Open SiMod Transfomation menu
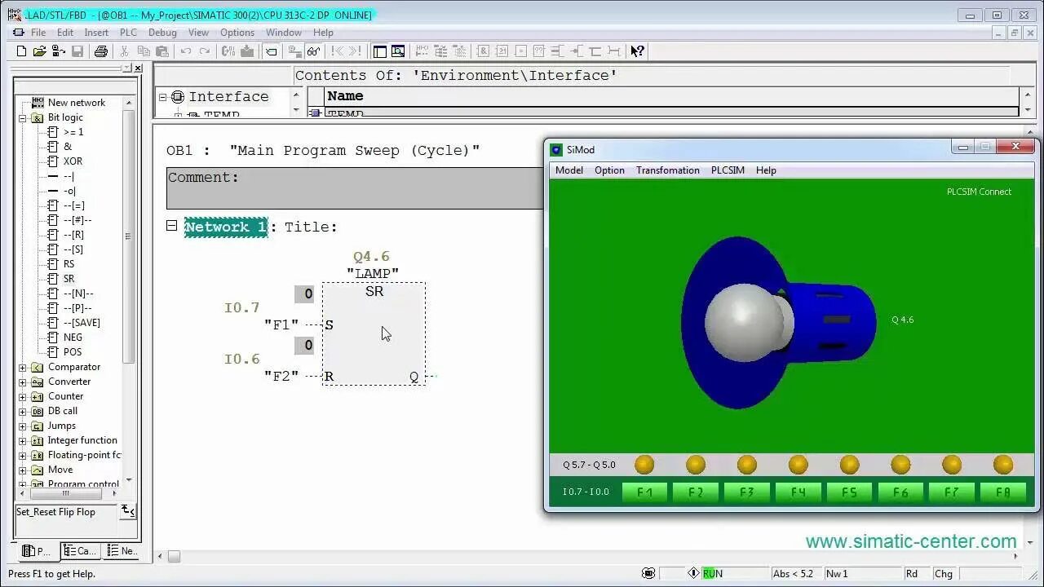Screen dimensions: 1044x587 [668, 170]
